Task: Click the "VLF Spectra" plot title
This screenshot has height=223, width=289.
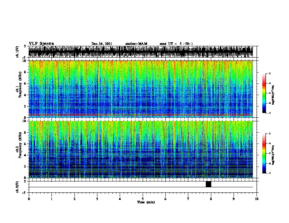Action: pos(41,44)
